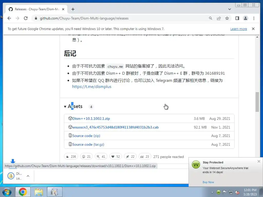Show hidden system tray icons
263x197 pixels.
pyautogui.click(x=212, y=192)
